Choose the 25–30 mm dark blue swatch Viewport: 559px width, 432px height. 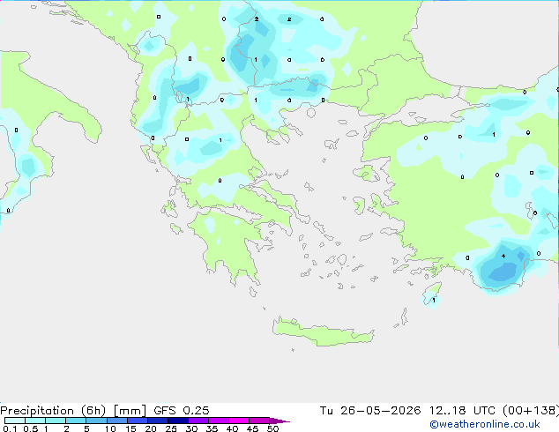[178, 421]
